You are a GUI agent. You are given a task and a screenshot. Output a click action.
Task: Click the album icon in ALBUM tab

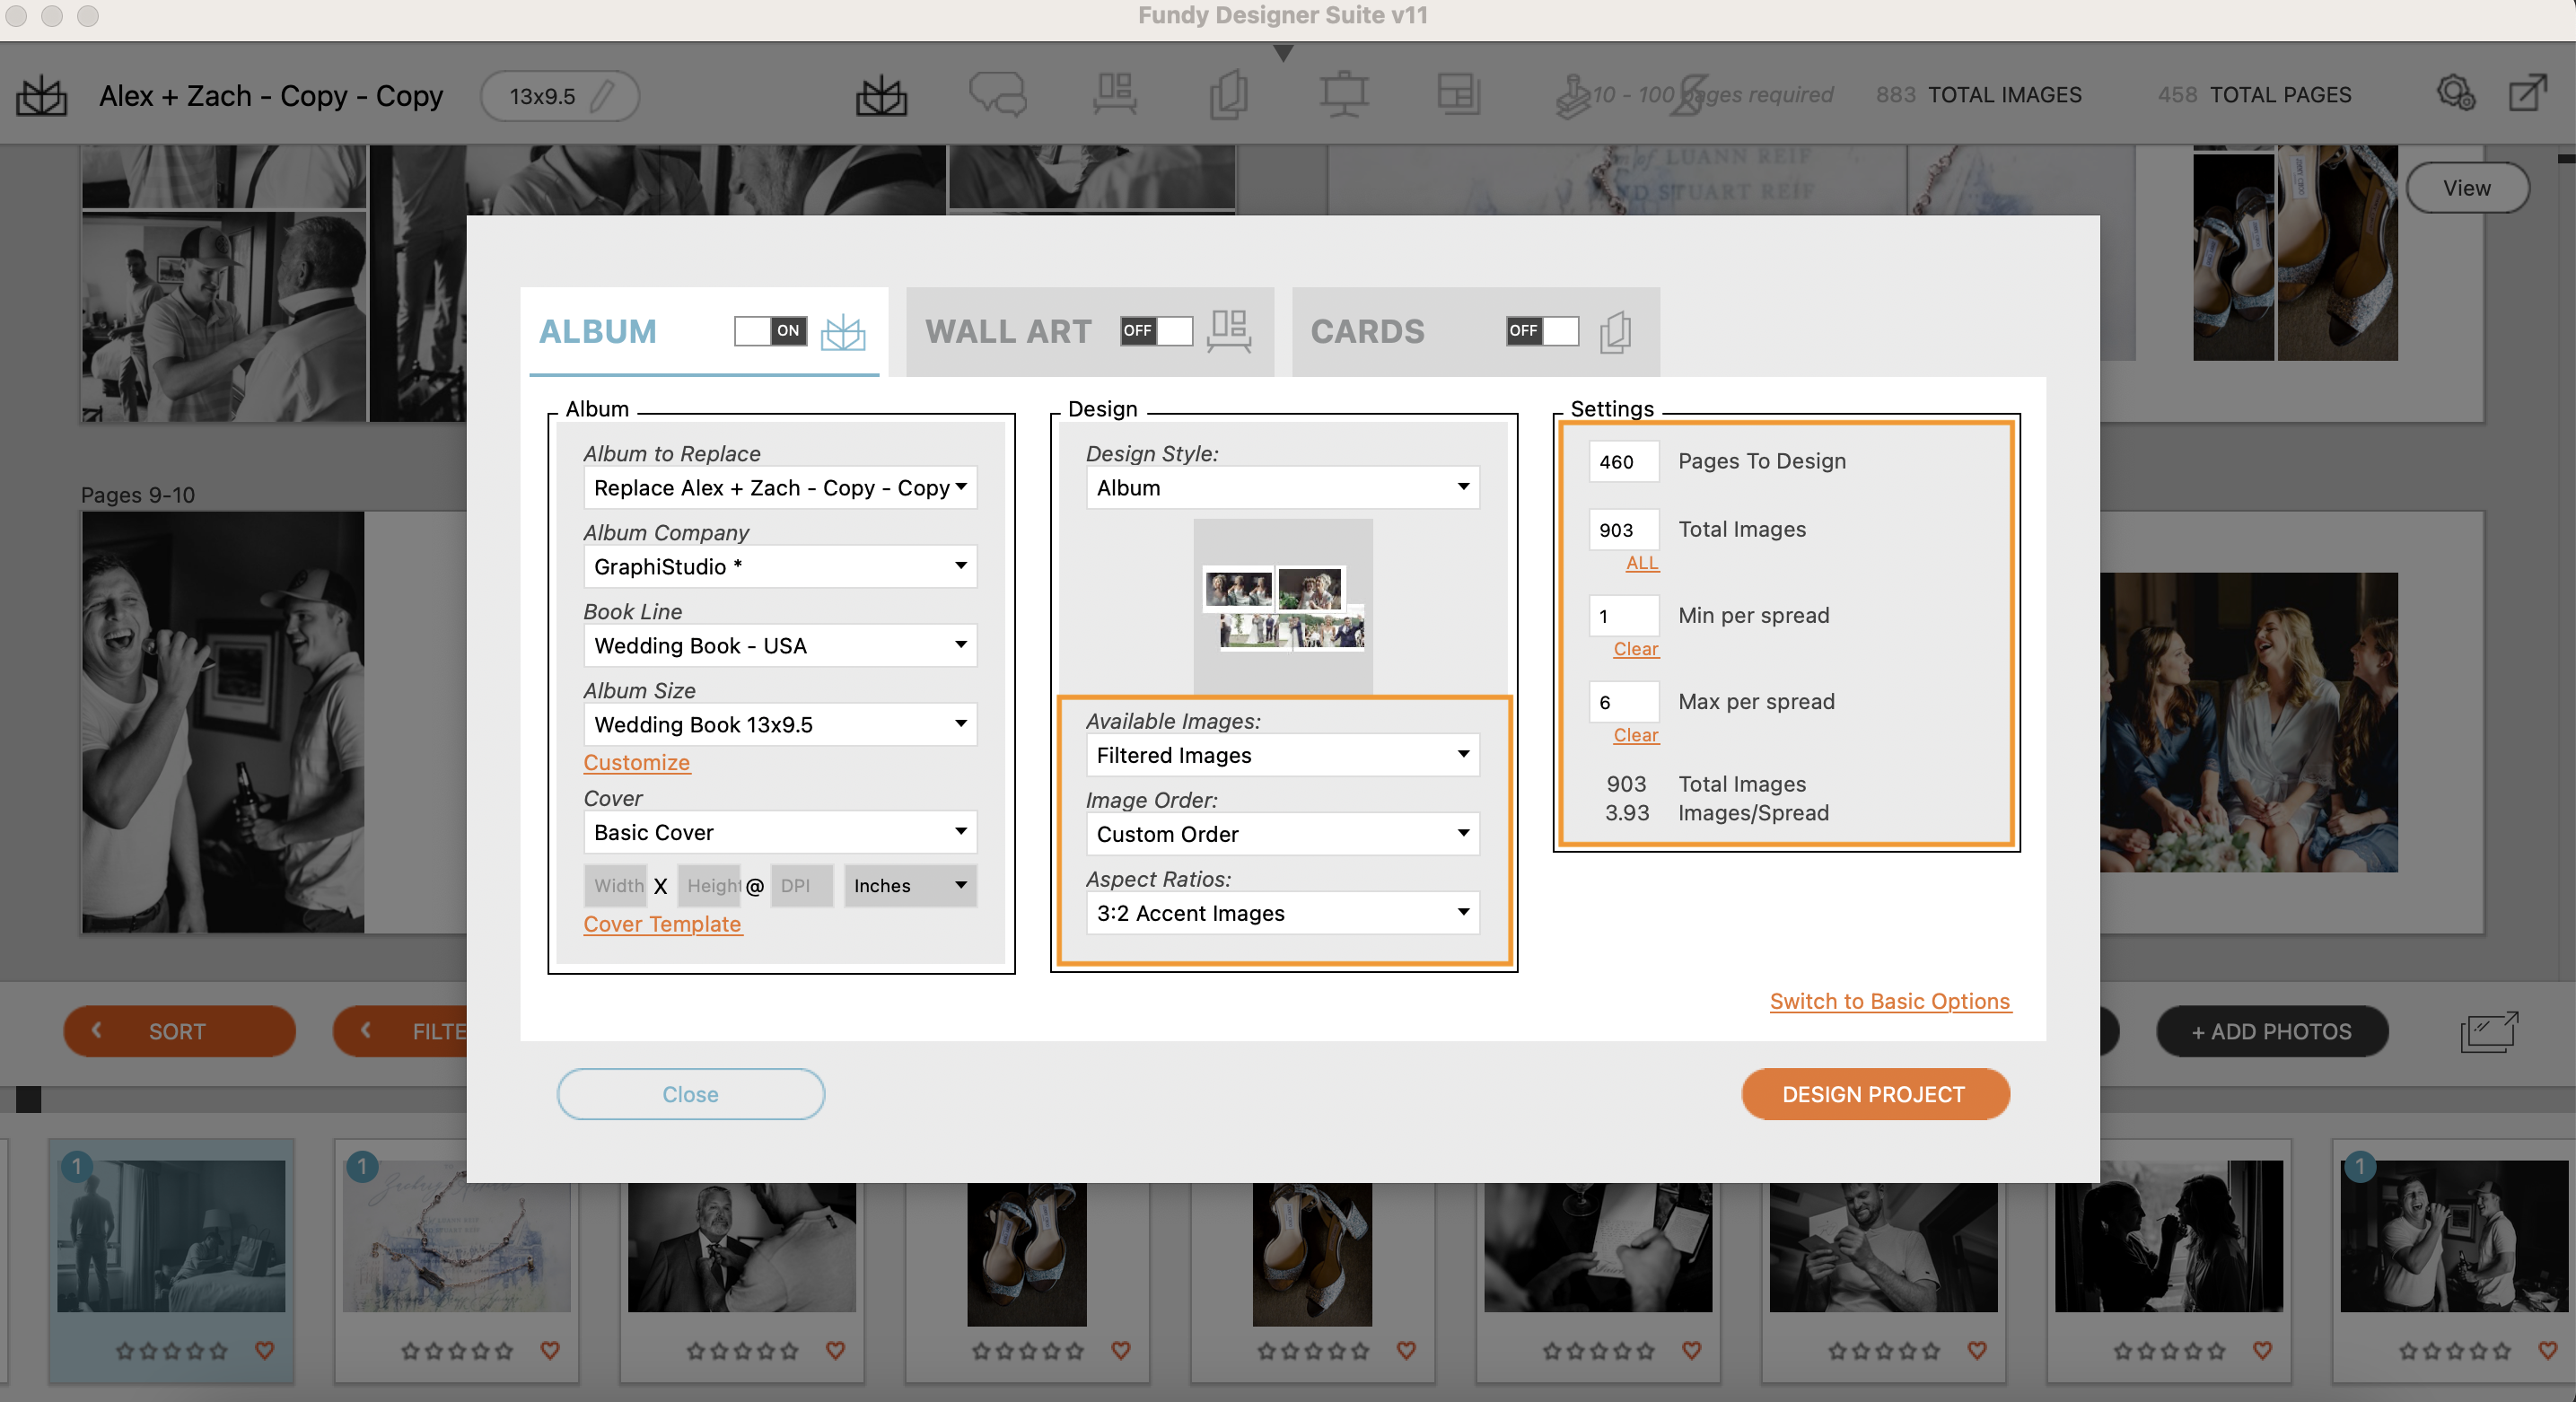pyautogui.click(x=842, y=331)
